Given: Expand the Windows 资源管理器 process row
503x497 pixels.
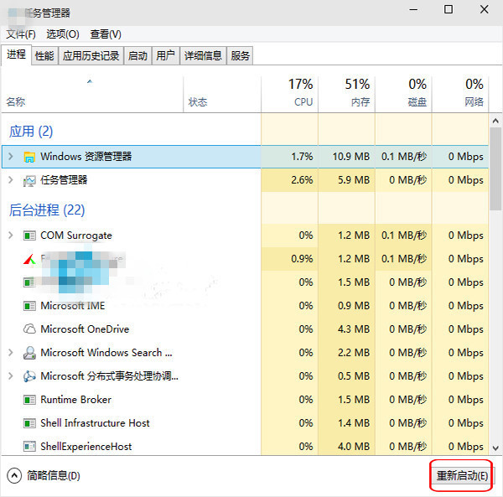Looking at the screenshot, I should pos(11,157).
